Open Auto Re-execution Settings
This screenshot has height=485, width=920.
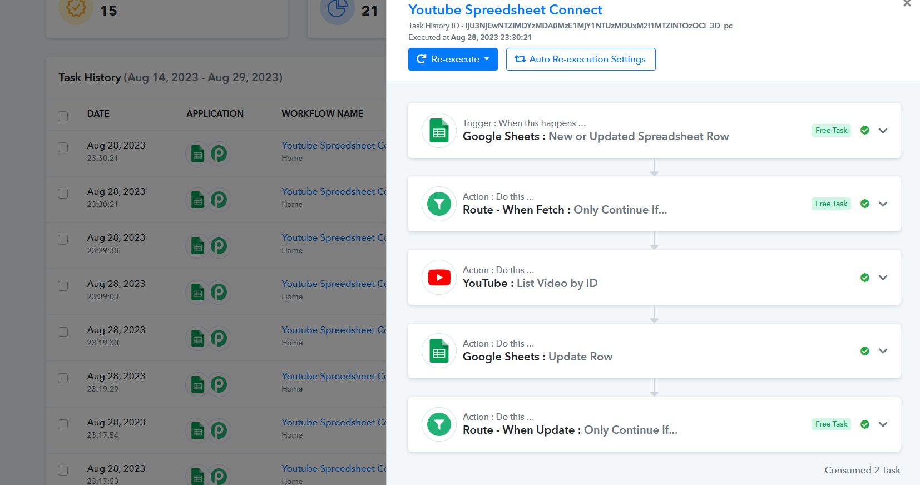click(581, 59)
